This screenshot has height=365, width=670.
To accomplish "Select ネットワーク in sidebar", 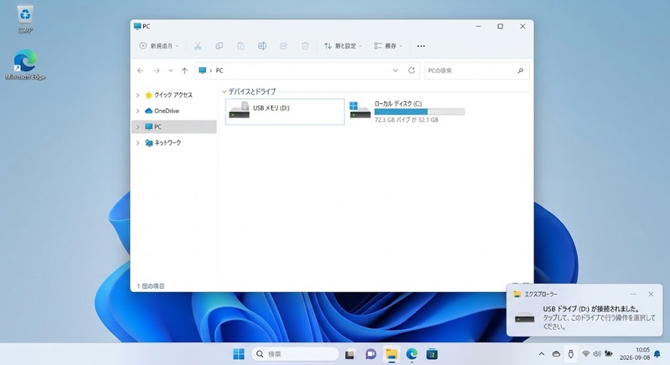I will [x=162, y=143].
